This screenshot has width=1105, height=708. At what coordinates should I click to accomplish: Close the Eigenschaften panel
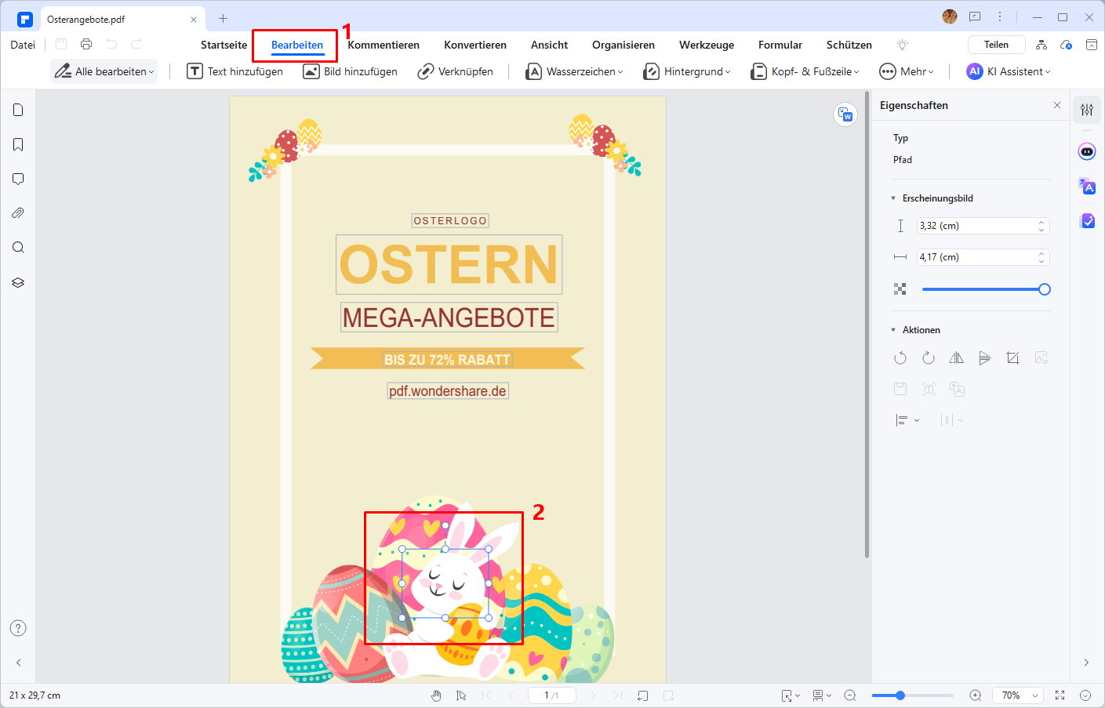point(1057,105)
